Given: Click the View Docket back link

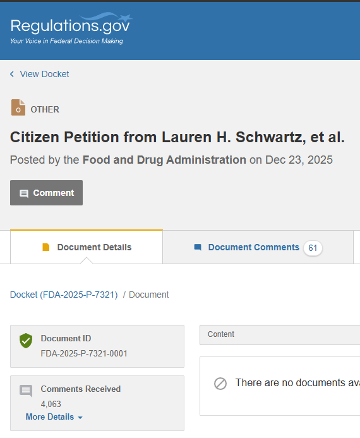Looking at the screenshot, I should point(44,74).
